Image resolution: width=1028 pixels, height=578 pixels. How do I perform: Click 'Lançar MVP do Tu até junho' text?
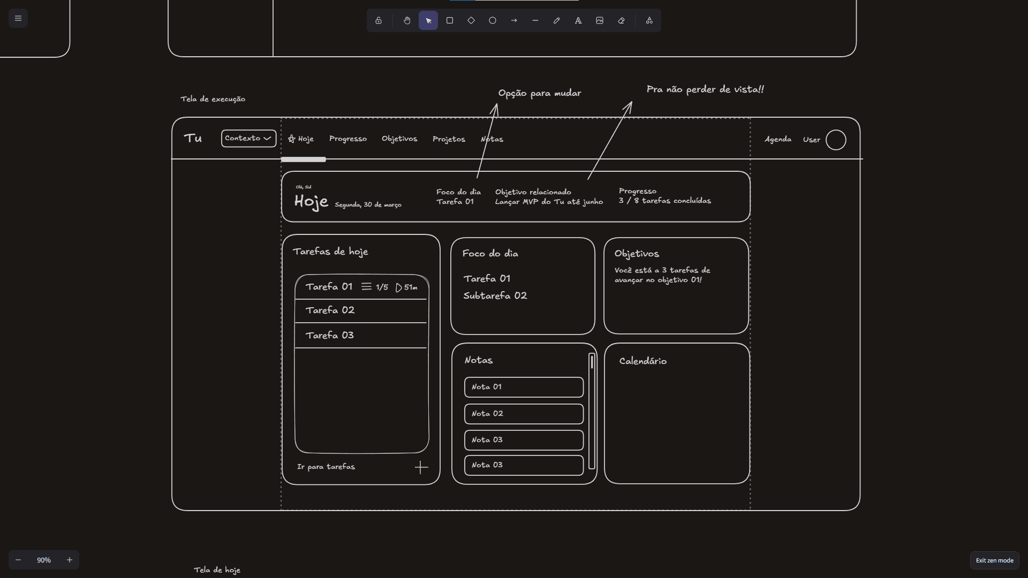pyautogui.click(x=549, y=202)
